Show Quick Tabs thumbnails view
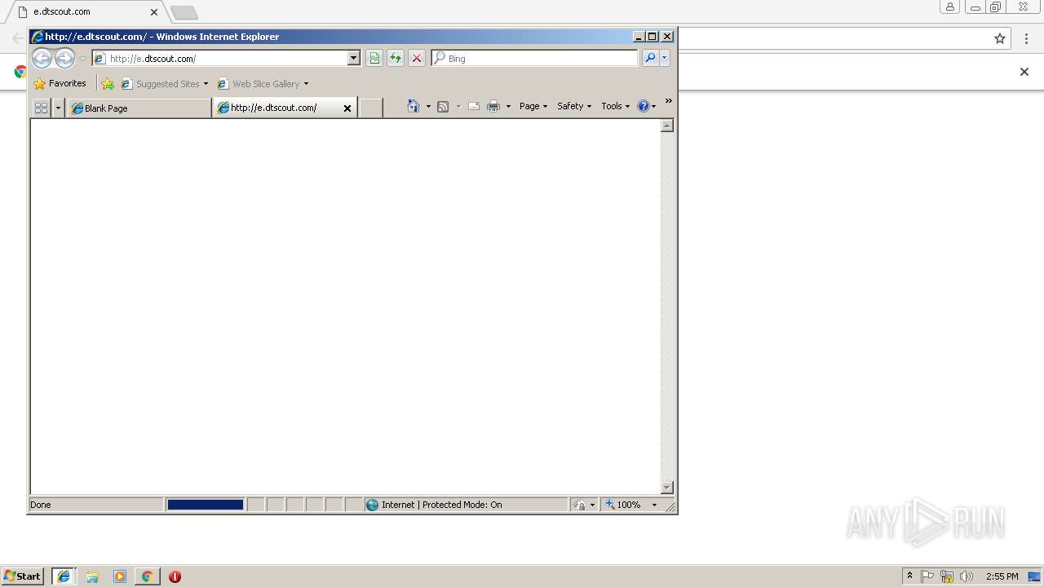This screenshot has width=1044, height=587. click(x=41, y=108)
